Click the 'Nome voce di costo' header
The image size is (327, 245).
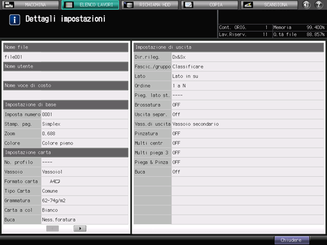click(x=66, y=85)
